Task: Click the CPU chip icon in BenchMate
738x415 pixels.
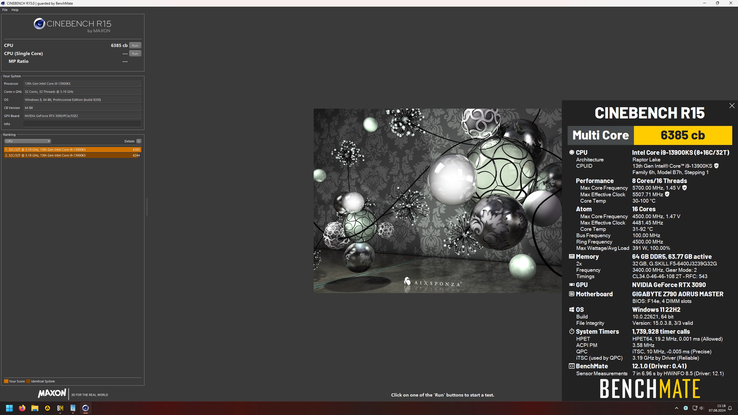Action: click(572, 152)
